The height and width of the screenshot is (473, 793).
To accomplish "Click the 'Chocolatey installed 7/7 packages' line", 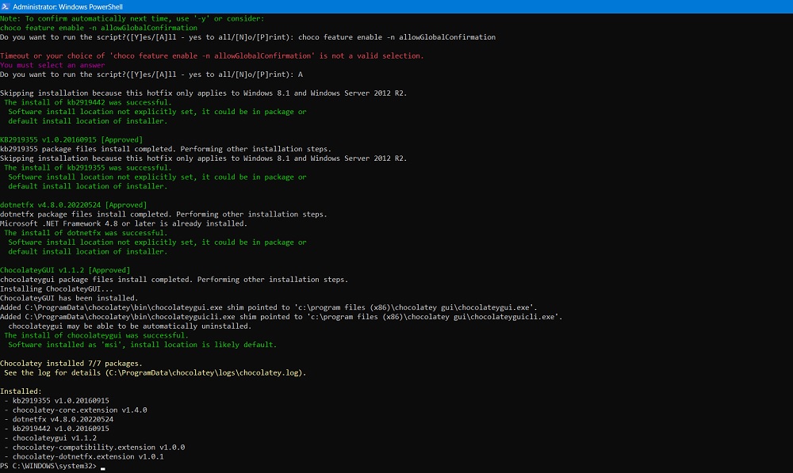I will [x=71, y=363].
